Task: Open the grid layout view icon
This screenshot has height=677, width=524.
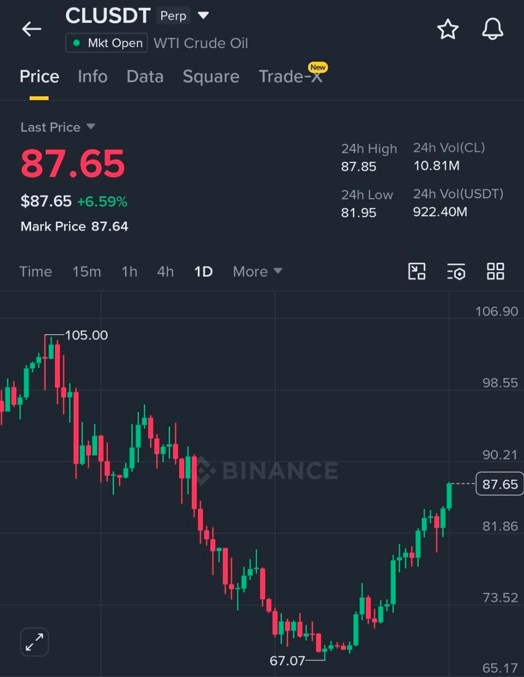Action: (495, 271)
